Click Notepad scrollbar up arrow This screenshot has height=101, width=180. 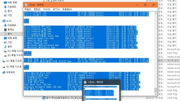pos(156,13)
